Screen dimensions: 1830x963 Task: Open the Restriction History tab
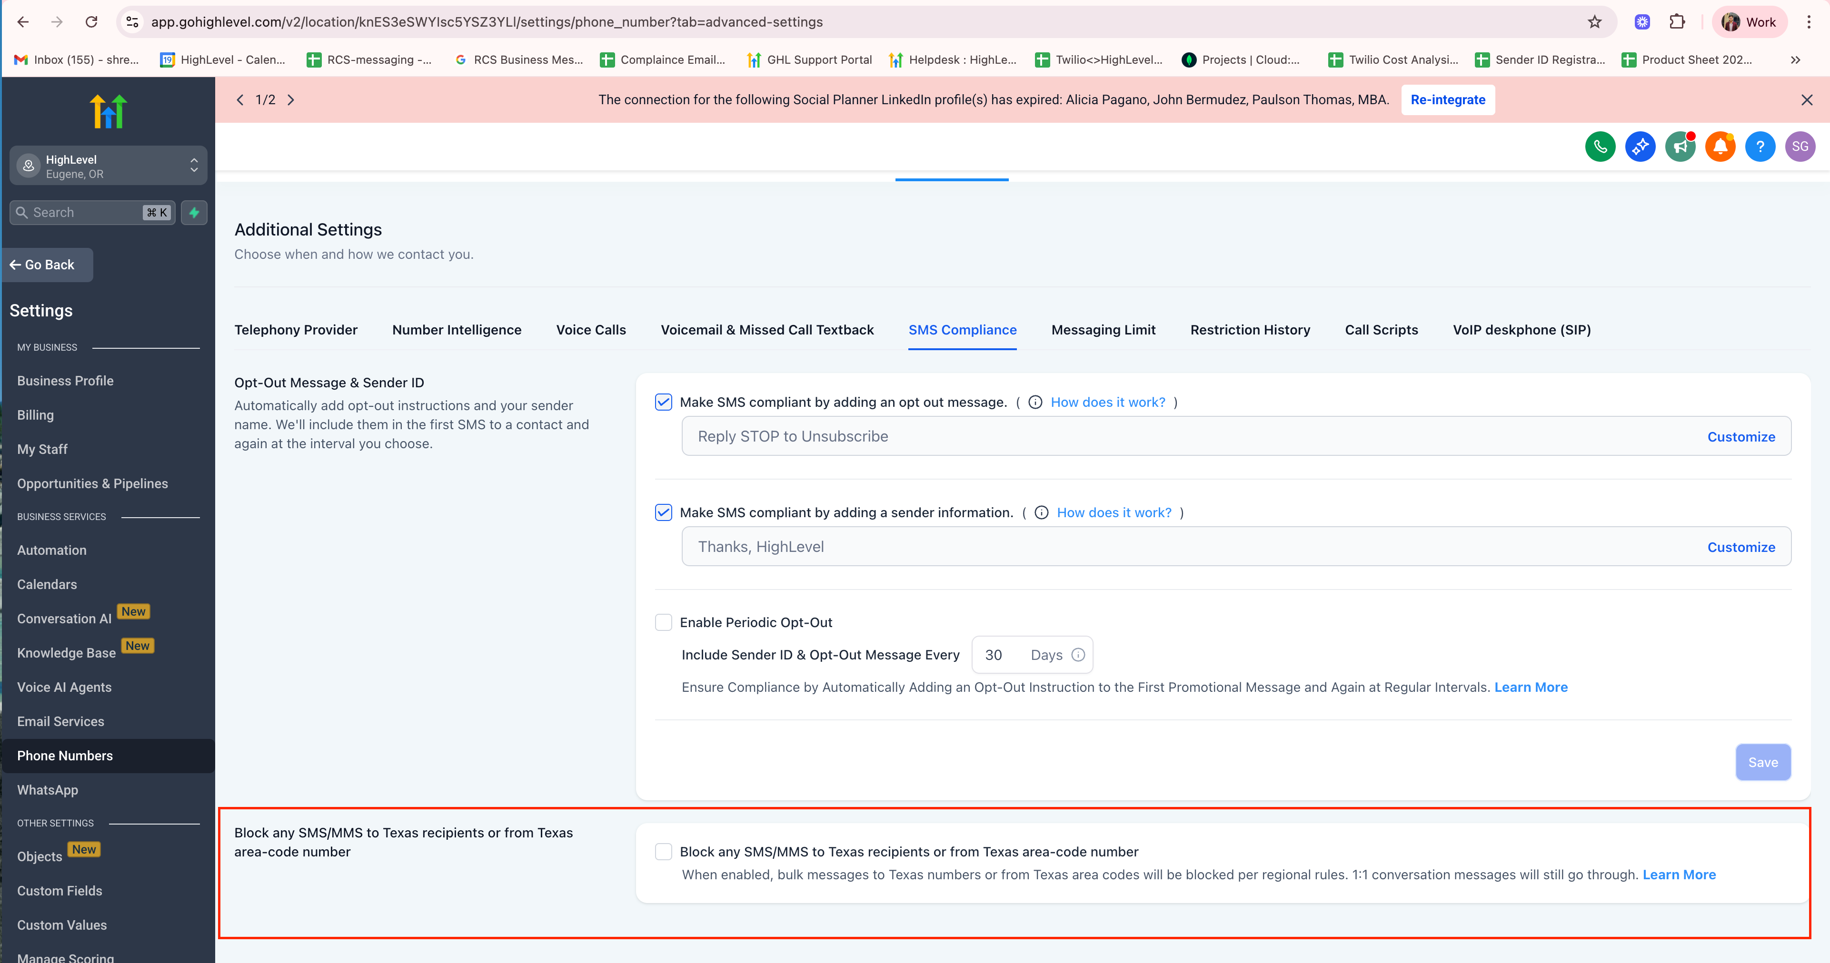[x=1250, y=330]
